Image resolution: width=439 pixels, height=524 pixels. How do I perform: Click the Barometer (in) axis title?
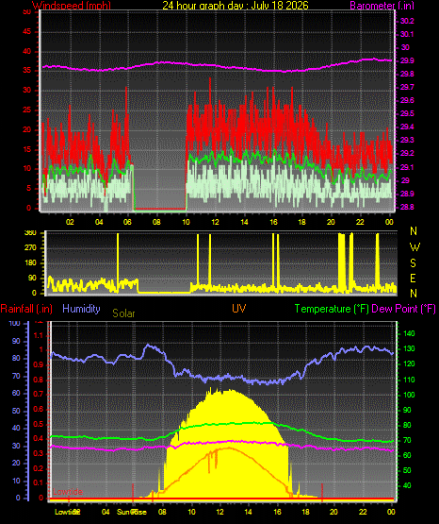click(x=382, y=6)
